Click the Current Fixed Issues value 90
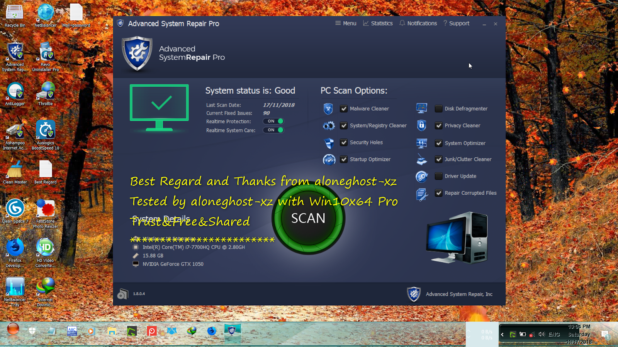The width and height of the screenshot is (618, 347). 267,113
